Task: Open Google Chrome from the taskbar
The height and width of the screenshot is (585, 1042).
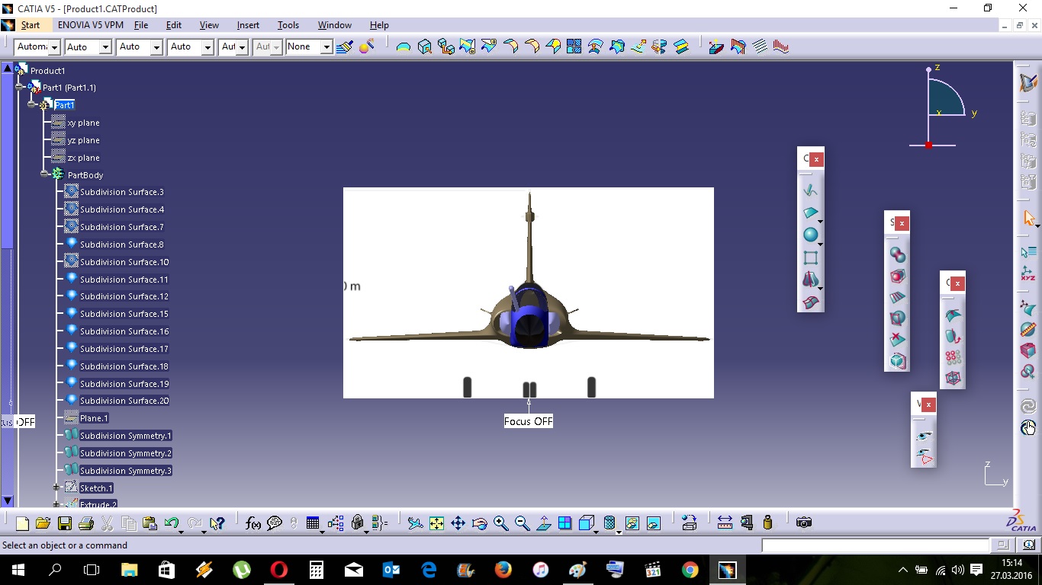Action: 690,570
